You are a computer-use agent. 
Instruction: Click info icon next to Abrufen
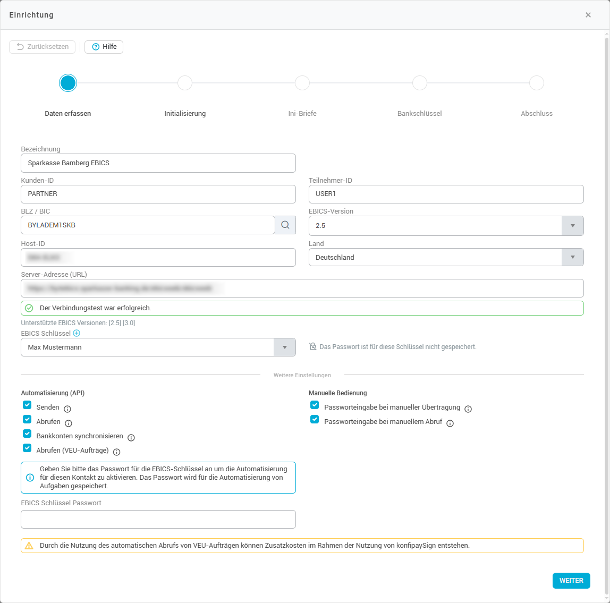69,423
